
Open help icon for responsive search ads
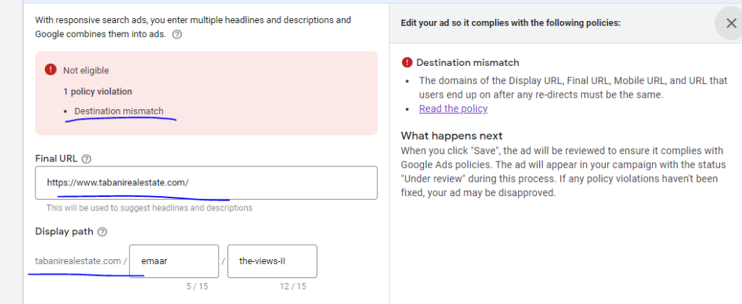(177, 35)
